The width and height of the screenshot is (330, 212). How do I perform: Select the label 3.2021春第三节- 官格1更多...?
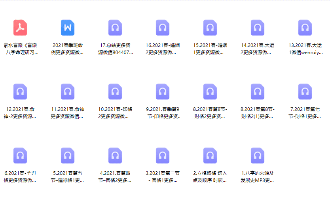coord(163,177)
